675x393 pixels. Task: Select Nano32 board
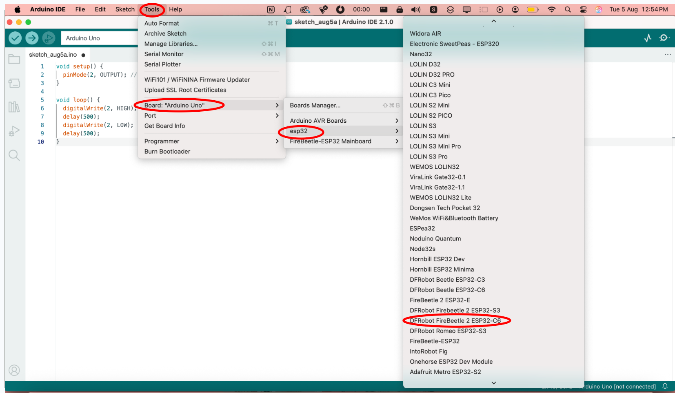coord(494,54)
